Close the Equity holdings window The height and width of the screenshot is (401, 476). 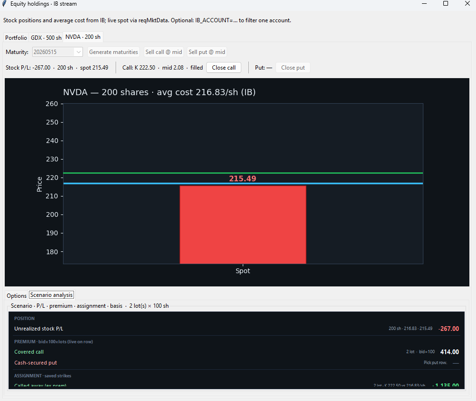point(467,4)
